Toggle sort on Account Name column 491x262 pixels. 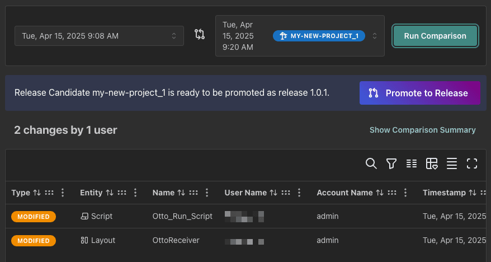point(379,193)
